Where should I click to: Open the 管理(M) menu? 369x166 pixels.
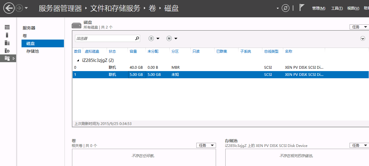(319, 8)
